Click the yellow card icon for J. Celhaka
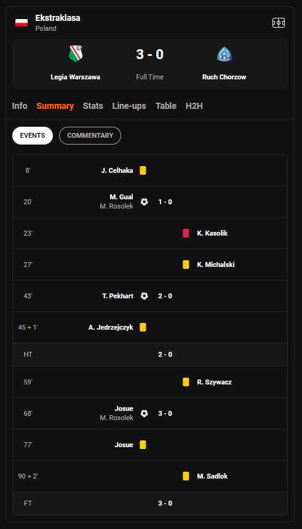This screenshot has width=302, height=529. (x=143, y=170)
